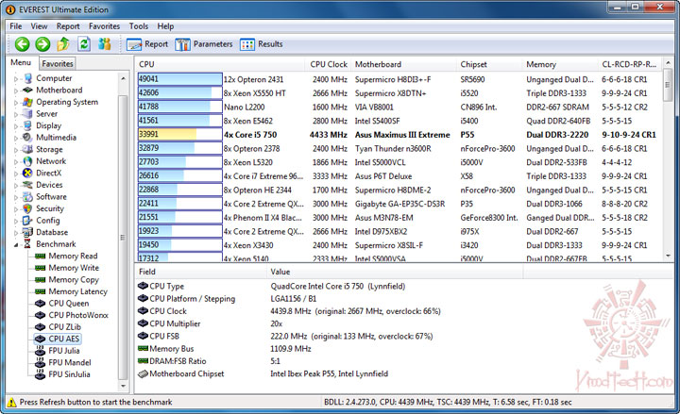Screen dimensions: 680x414
Task: Select the Server tree icon
Action: tap(27, 114)
